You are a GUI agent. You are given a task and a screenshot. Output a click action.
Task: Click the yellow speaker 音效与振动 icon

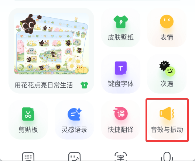pyautogui.click(x=167, y=114)
